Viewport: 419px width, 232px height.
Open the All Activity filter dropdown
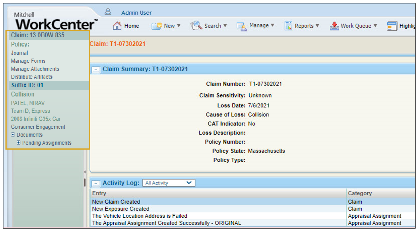[169, 183]
